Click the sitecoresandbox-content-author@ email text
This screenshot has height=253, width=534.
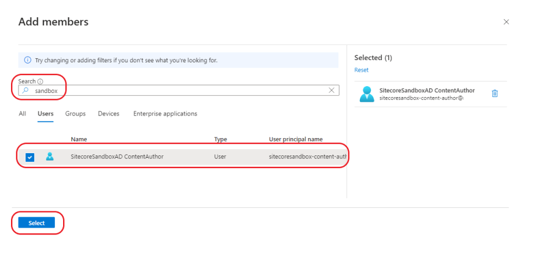click(422, 98)
